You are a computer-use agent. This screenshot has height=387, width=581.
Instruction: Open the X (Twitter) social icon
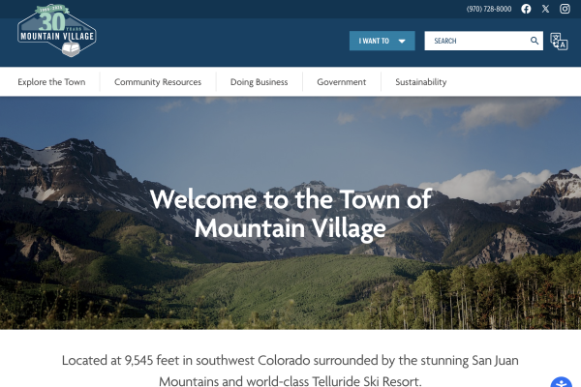[545, 9]
